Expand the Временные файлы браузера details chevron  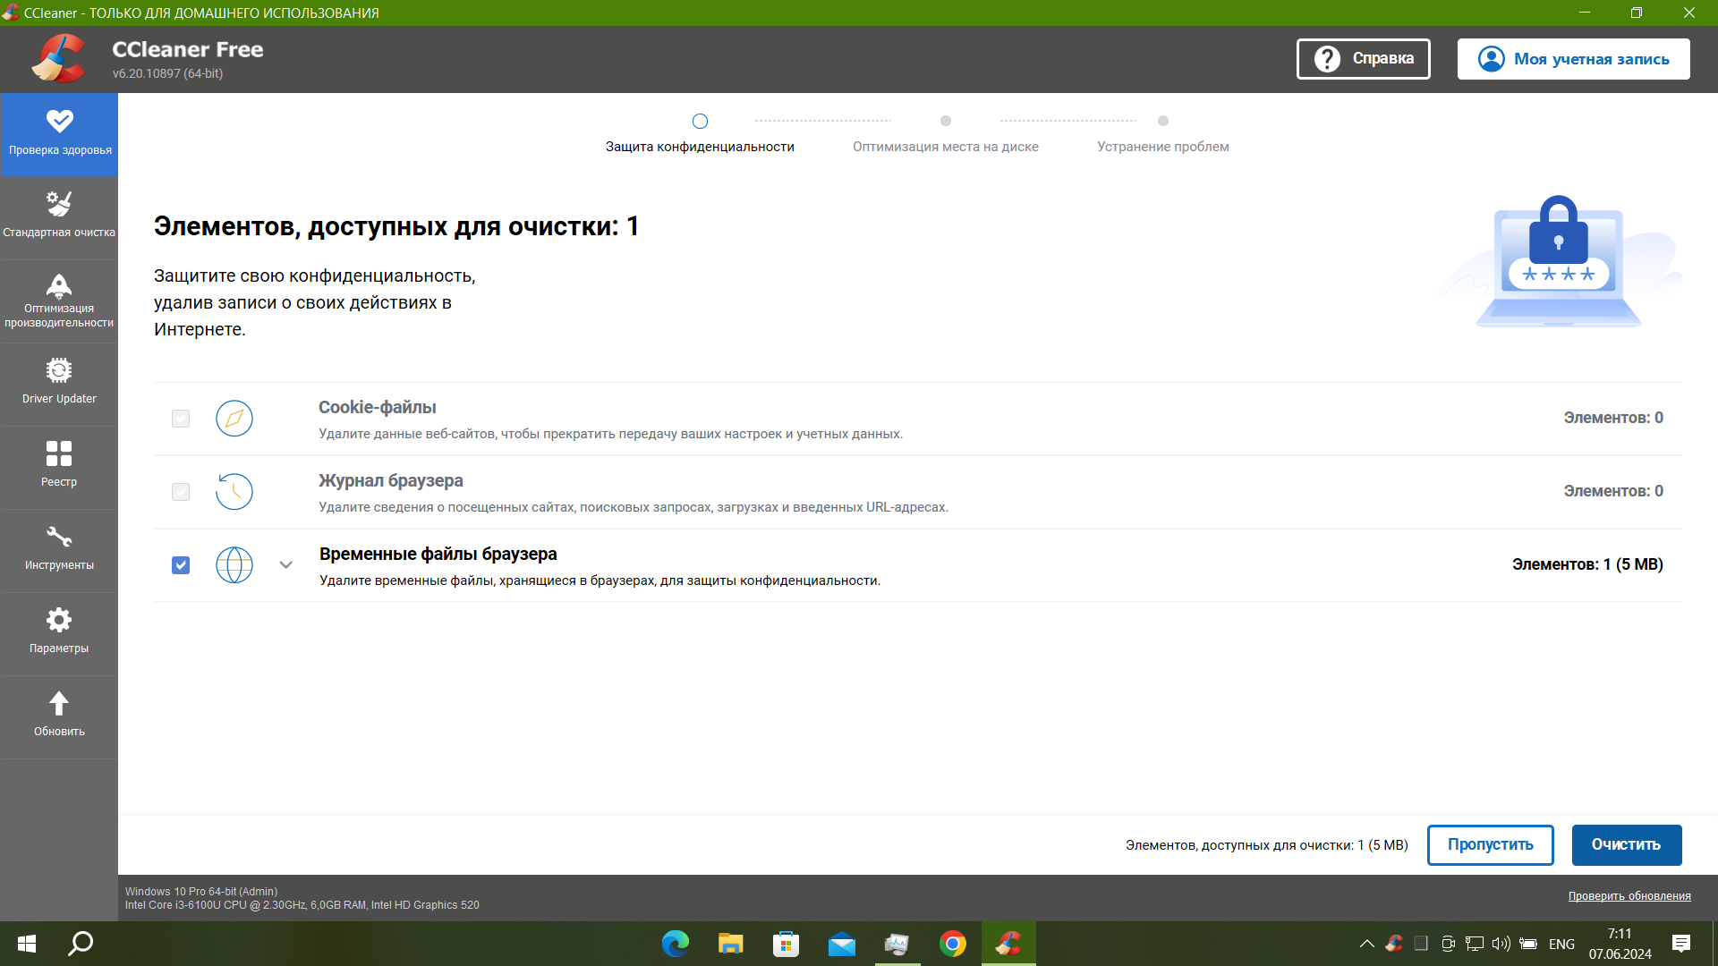tap(286, 565)
